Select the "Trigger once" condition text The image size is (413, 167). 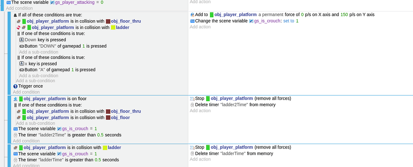point(31,86)
